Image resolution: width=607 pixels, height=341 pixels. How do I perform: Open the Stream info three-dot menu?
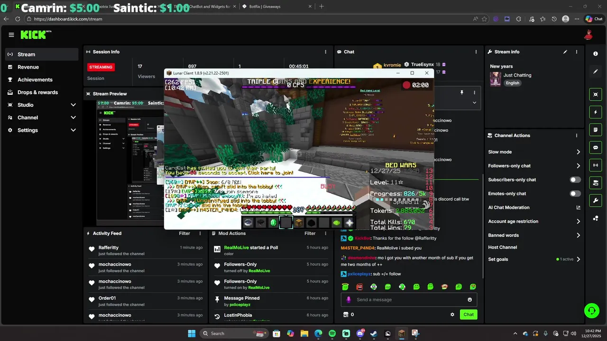577,52
